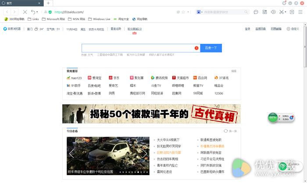The image size is (307, 183).
Task: Click the magnifier icon in browser search box
Action: pyautogui.click(x=246, y=12)
